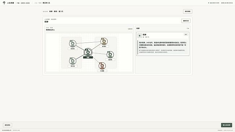Select the tan avatar node in graph
Screen dimensions: 235x132
(x=104, y=41)
